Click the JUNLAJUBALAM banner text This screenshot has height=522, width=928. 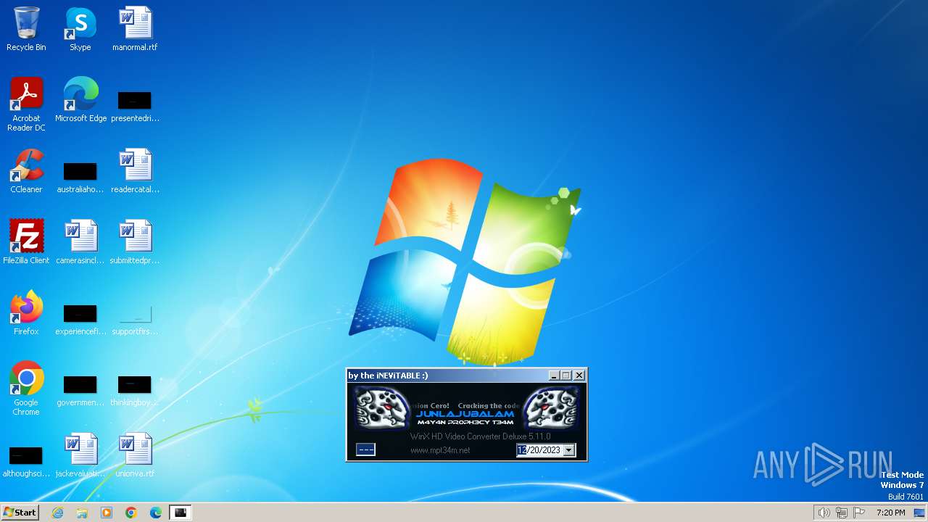point(465,414)
